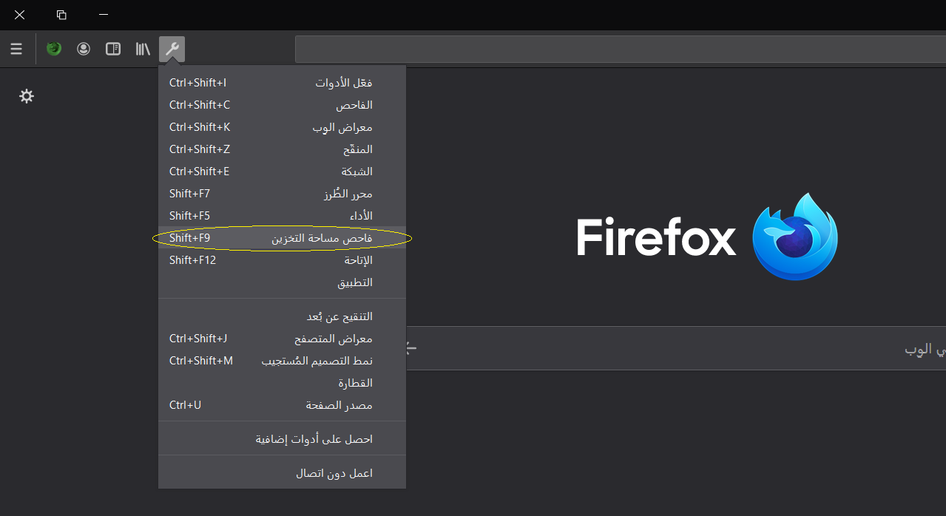Select المنقّح (Debugger) menu item
Viewport: 946px width, 516px height.
point(282,149)
